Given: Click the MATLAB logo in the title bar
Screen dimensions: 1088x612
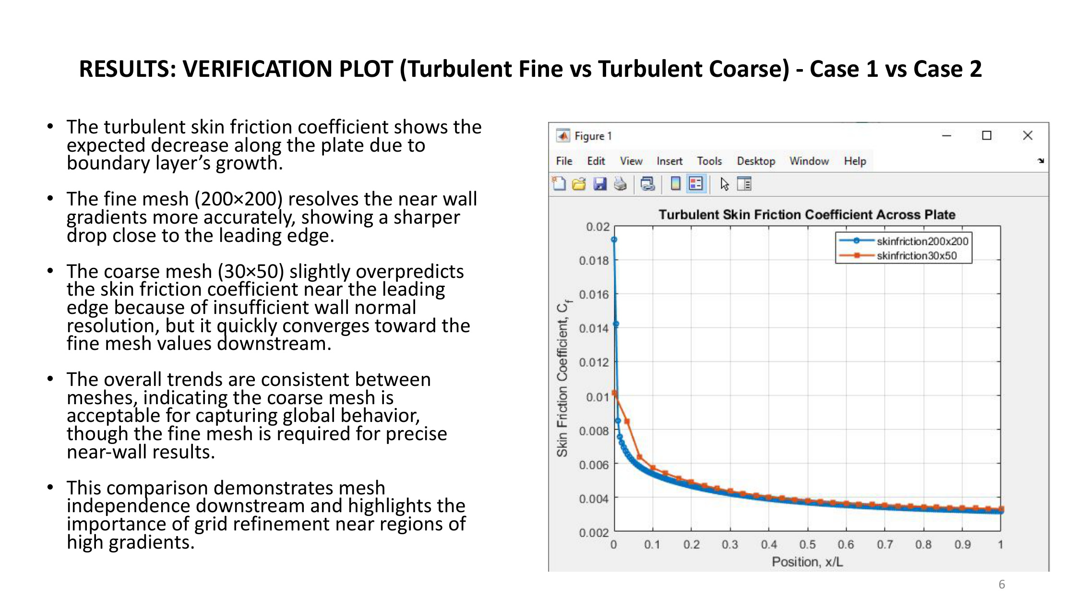Looking at the screenshot, I should [563, 136].
